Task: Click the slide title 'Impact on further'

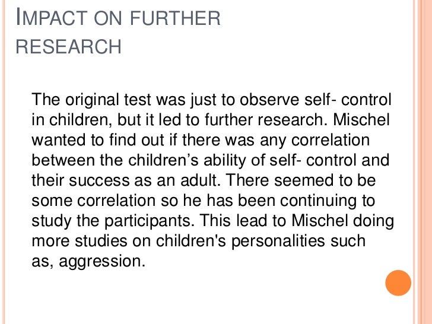Action: pos(118,17)
